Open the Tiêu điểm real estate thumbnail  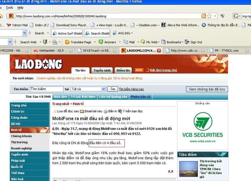189,169
